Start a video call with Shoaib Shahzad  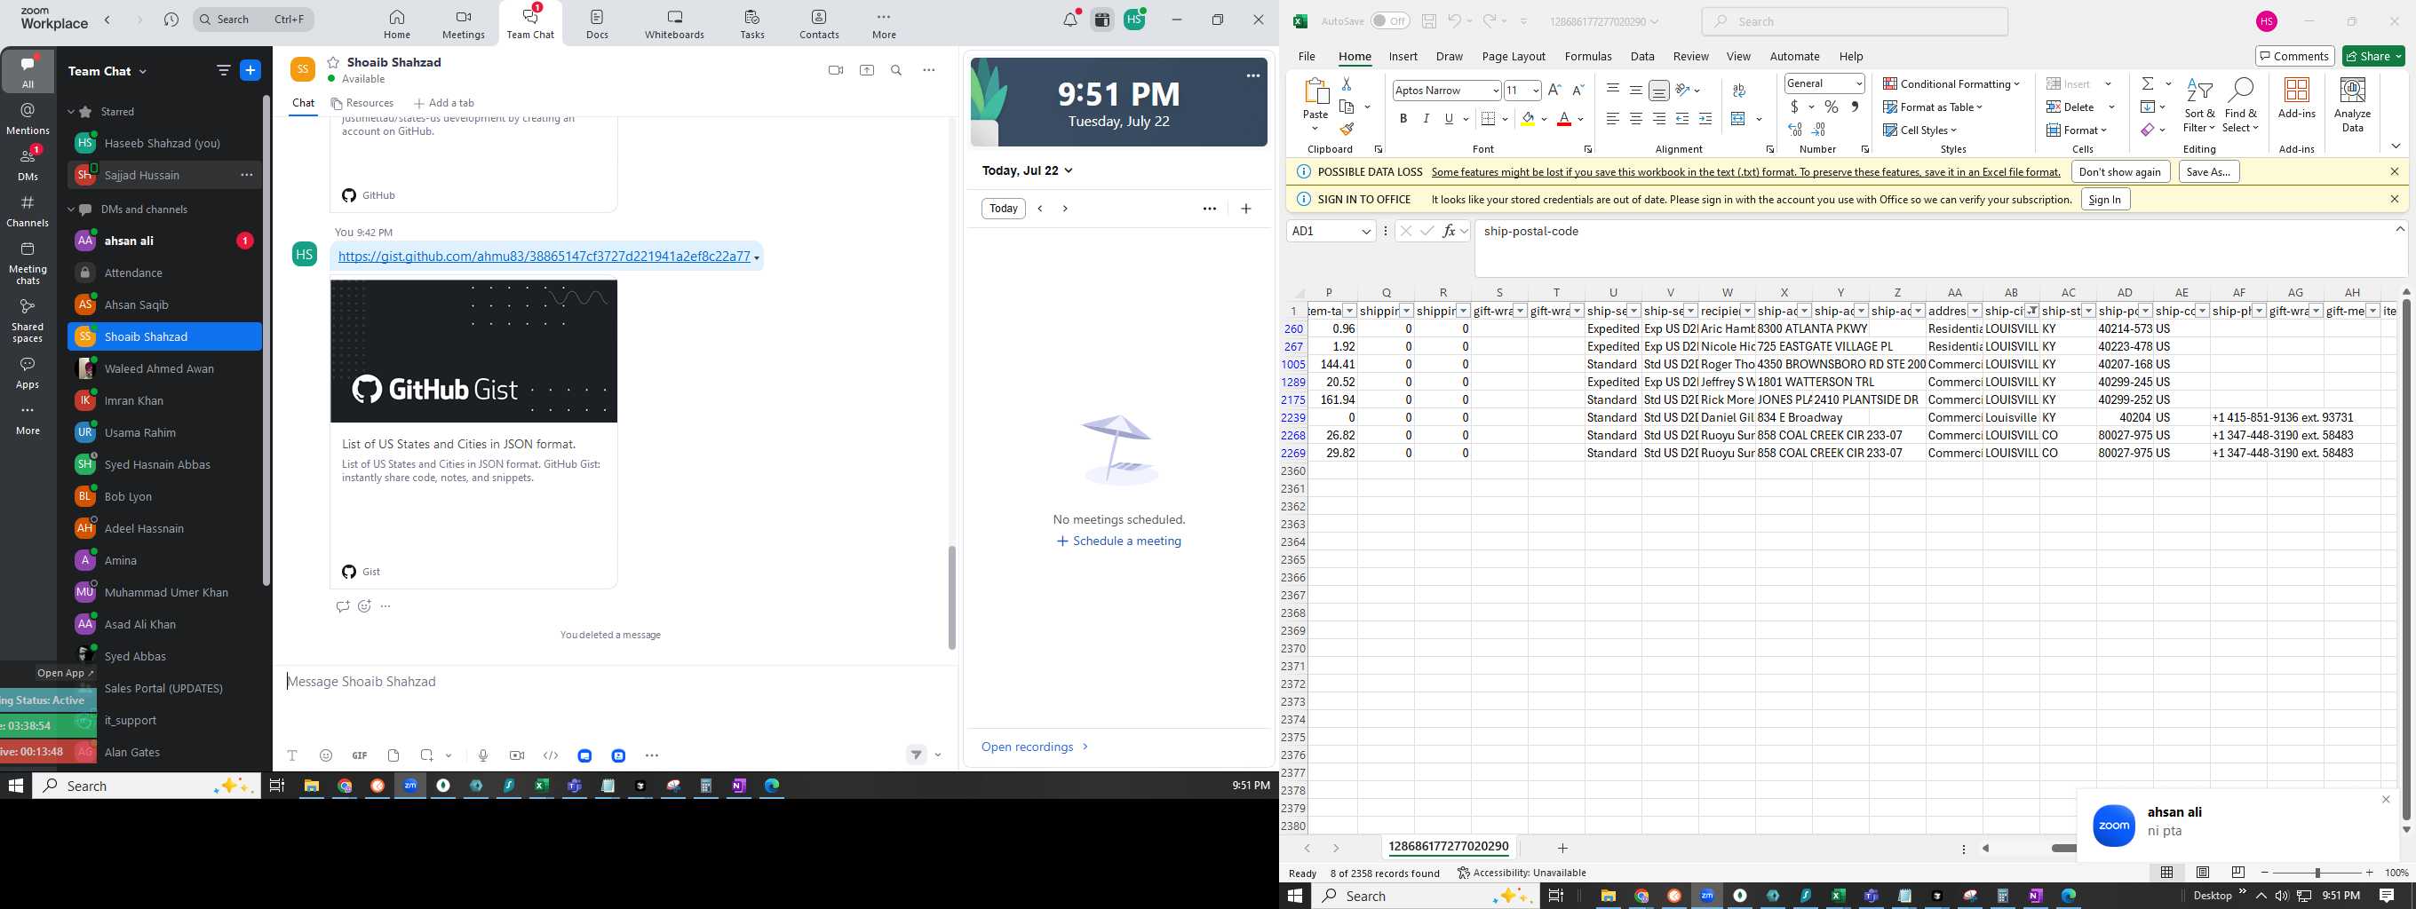point(836,70)
